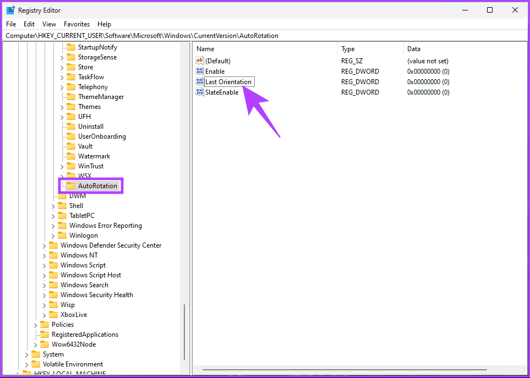Select the TabletPC key label
The image size is (530, 378).
point(82,216)
